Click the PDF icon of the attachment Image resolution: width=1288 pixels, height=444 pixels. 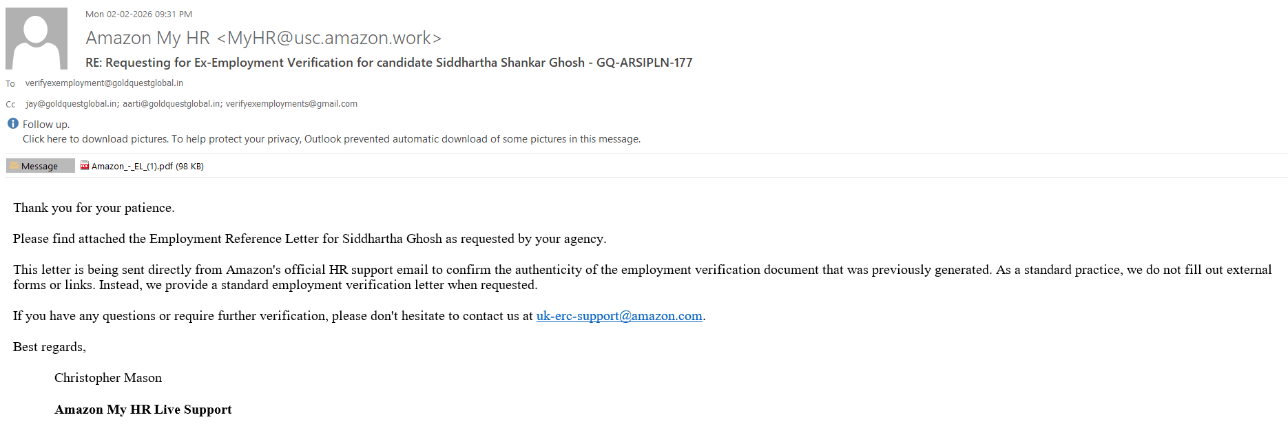click(85, 165)
